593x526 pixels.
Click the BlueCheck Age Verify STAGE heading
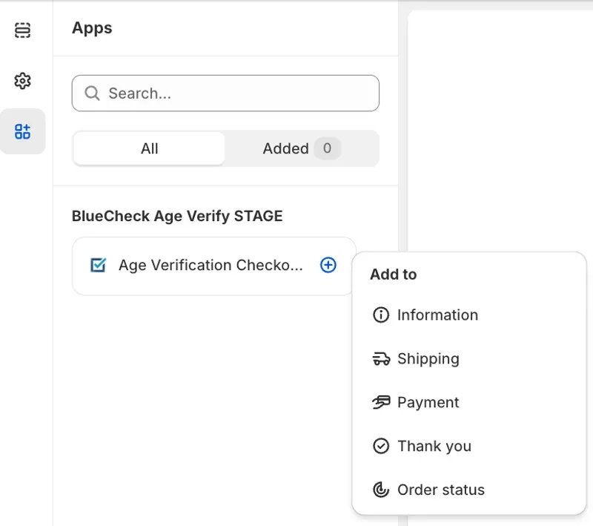pyautogui.click(x=177, y=216)
